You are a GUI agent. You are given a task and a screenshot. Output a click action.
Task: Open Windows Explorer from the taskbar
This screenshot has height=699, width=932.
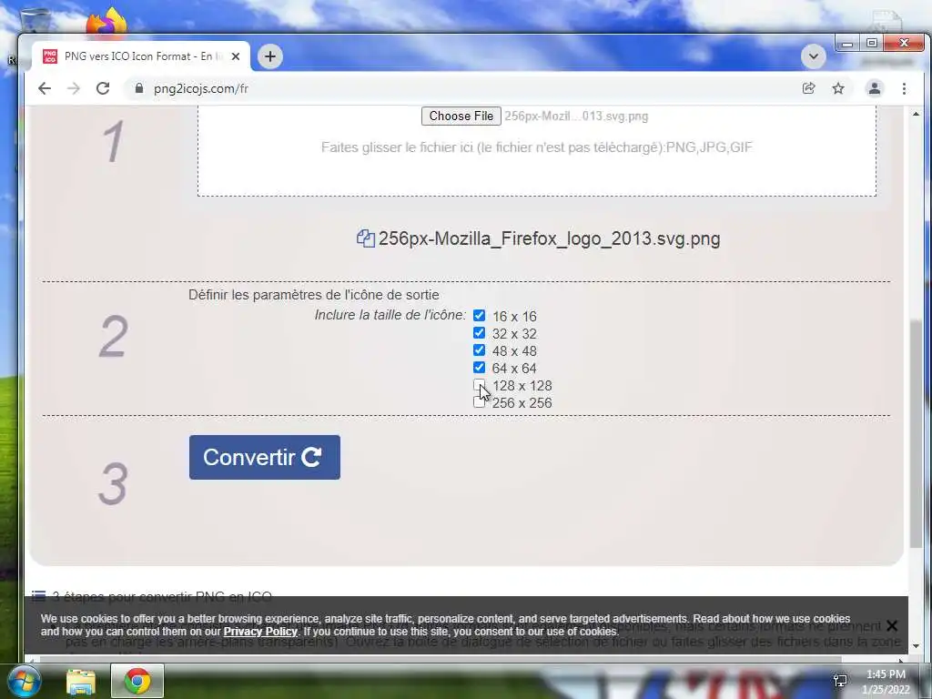(81, 681)
